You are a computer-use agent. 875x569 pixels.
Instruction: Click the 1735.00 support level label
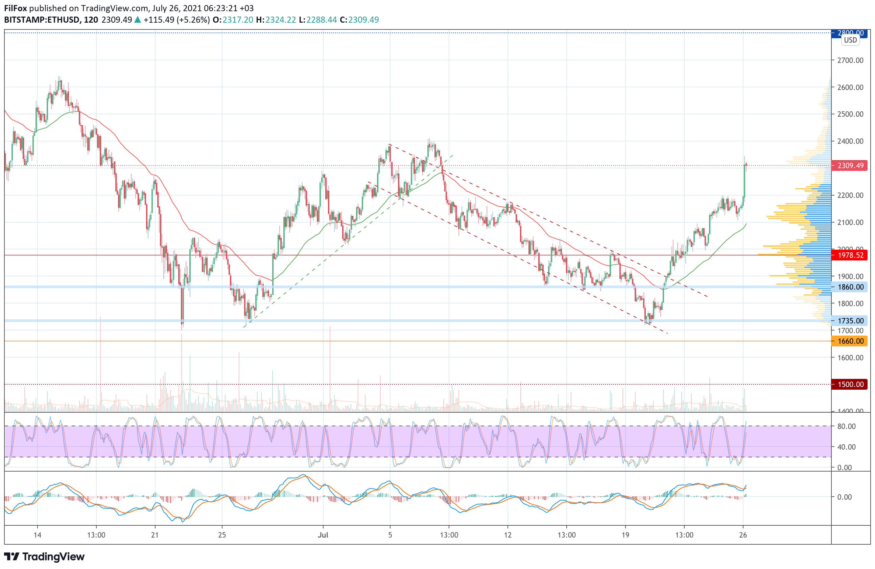(850, 321)
